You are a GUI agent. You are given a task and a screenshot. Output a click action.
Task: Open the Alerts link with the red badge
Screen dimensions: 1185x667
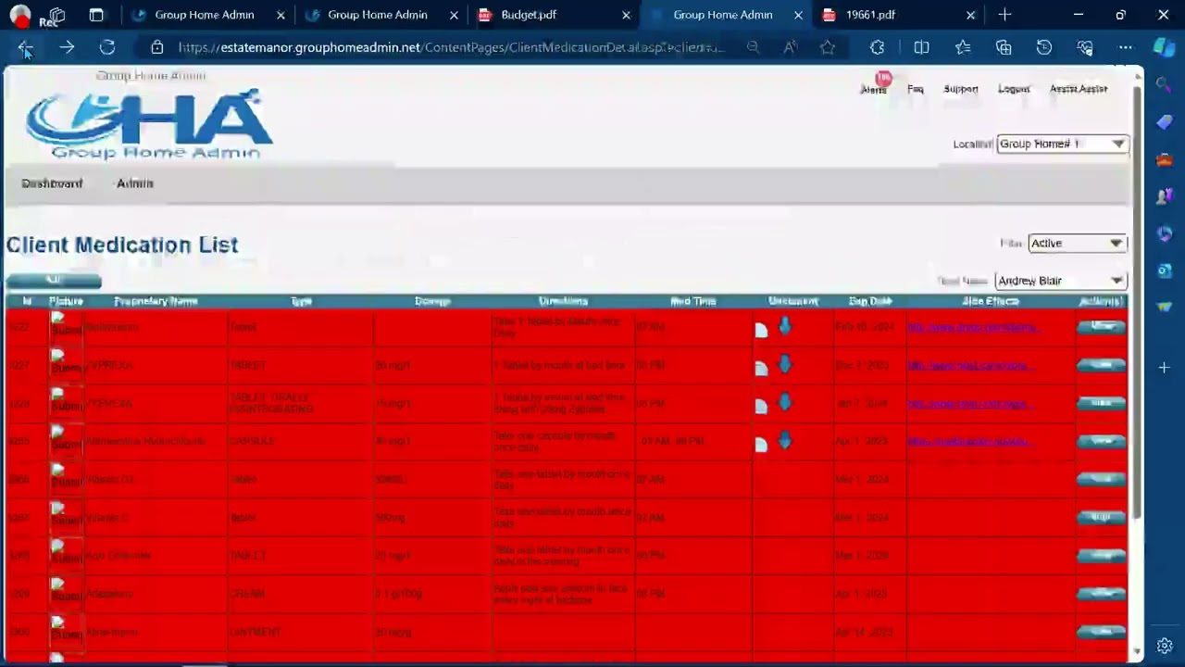tap(874, 89)
